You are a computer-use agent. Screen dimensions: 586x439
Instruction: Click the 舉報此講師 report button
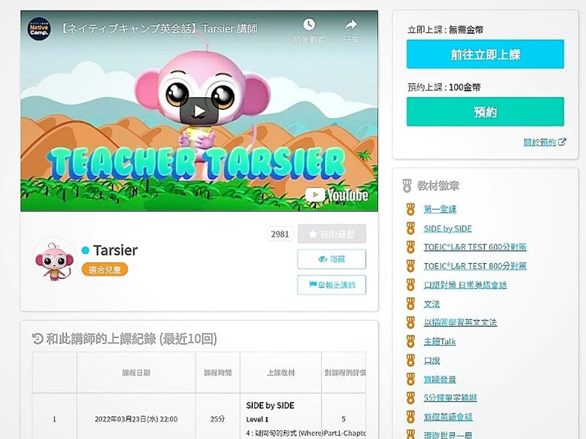(x=331, y=285)
